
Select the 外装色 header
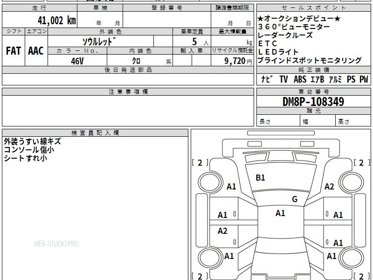point(111,31)
